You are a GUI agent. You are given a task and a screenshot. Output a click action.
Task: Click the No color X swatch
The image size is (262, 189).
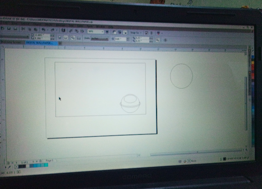pos(16,166)
